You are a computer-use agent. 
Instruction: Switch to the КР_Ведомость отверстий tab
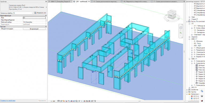(135, 2)
